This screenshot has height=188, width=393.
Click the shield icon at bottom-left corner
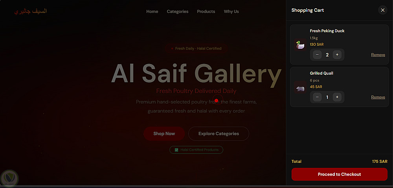(x=9, y=178)
